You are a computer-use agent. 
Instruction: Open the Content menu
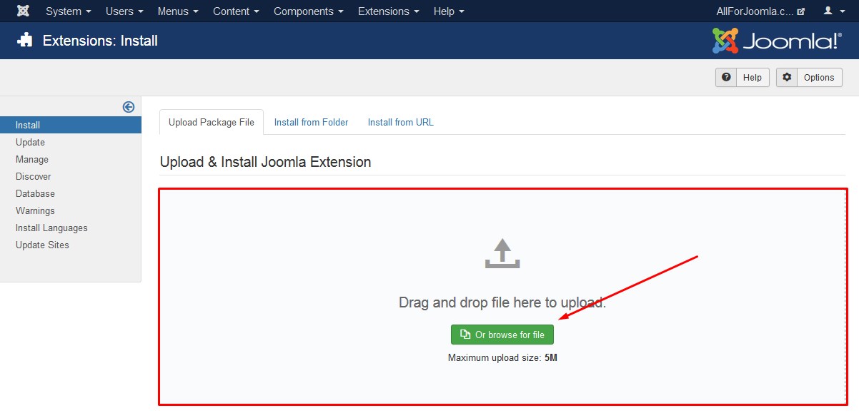(235, 11)
